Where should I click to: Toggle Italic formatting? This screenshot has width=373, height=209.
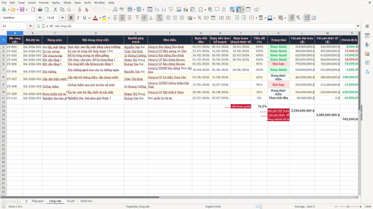click(78, 18)
